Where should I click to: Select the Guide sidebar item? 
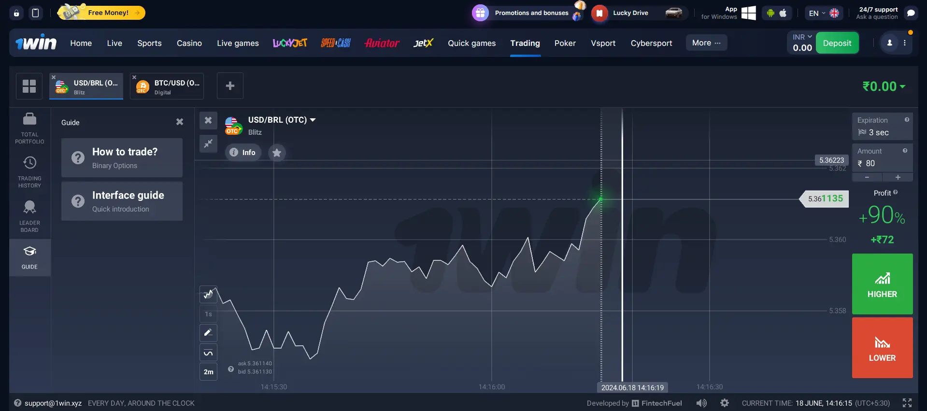(x=29, y=257)
